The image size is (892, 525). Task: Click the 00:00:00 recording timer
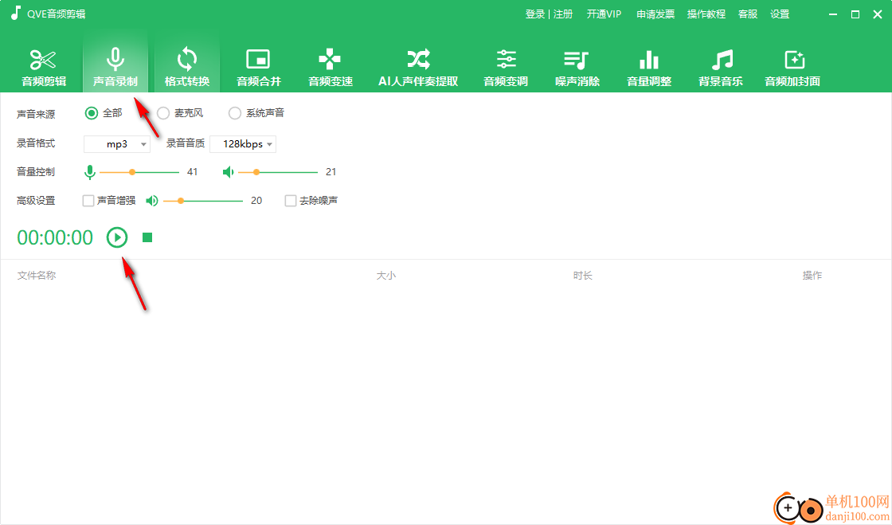[55, 237]
